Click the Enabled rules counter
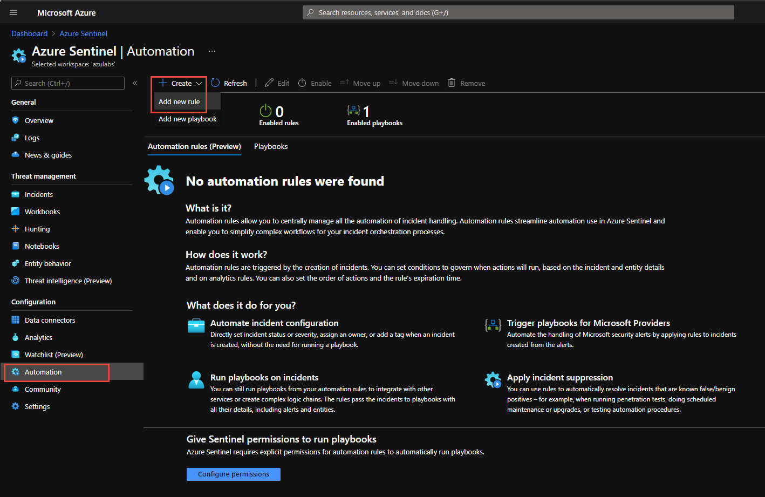 (x=279, y=115)
